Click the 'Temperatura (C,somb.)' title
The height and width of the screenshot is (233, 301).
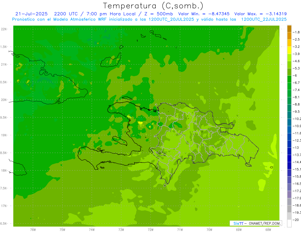[x=153, y=6]
